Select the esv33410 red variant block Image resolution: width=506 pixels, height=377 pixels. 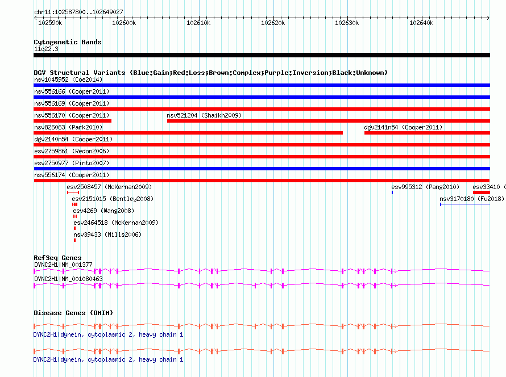[482, 192]
